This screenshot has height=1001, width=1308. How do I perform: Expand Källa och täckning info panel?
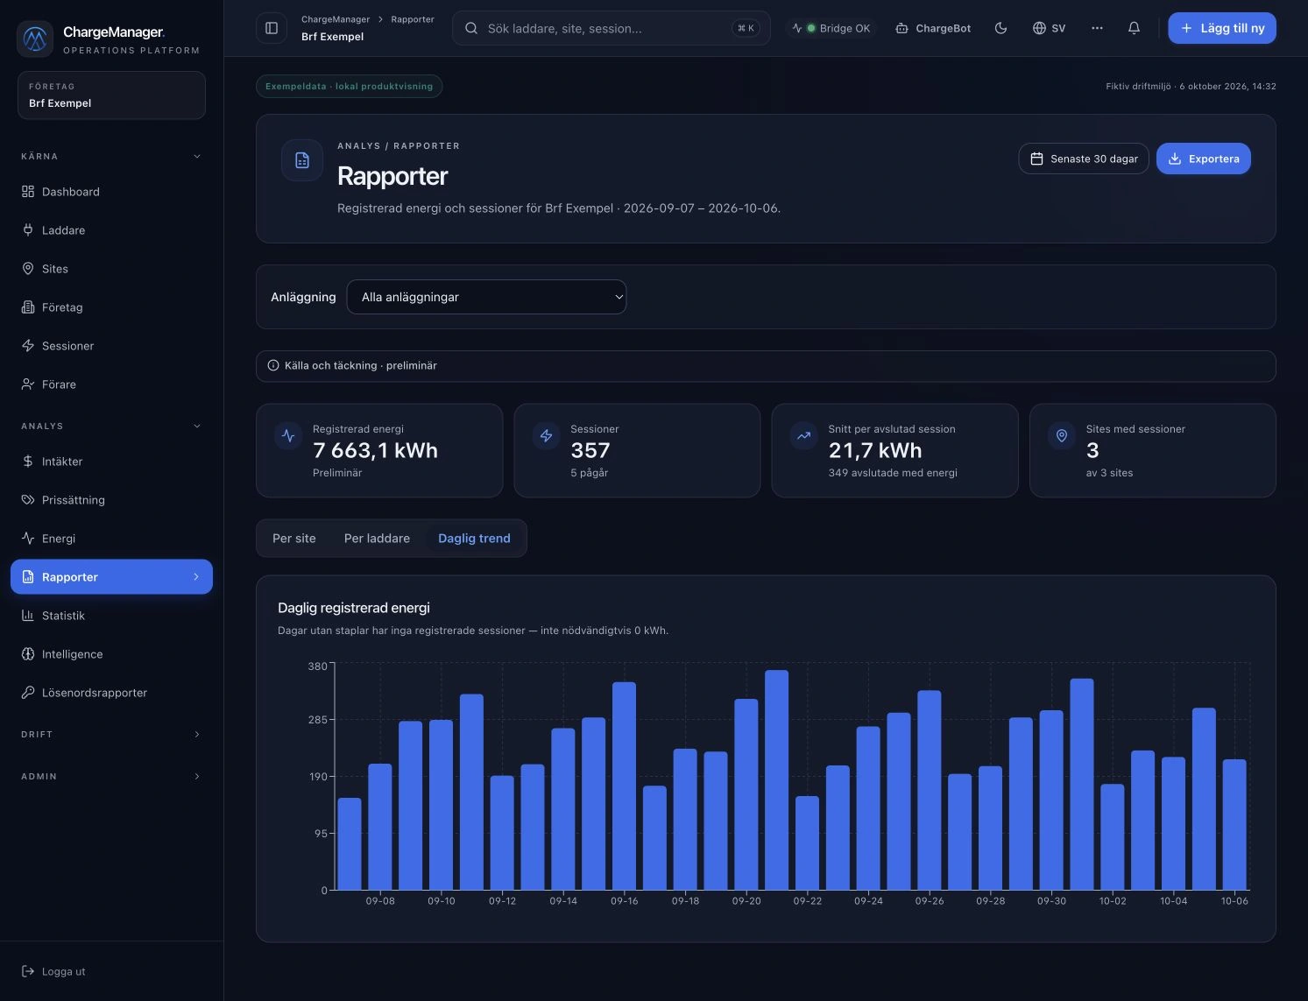pos(766,366)
